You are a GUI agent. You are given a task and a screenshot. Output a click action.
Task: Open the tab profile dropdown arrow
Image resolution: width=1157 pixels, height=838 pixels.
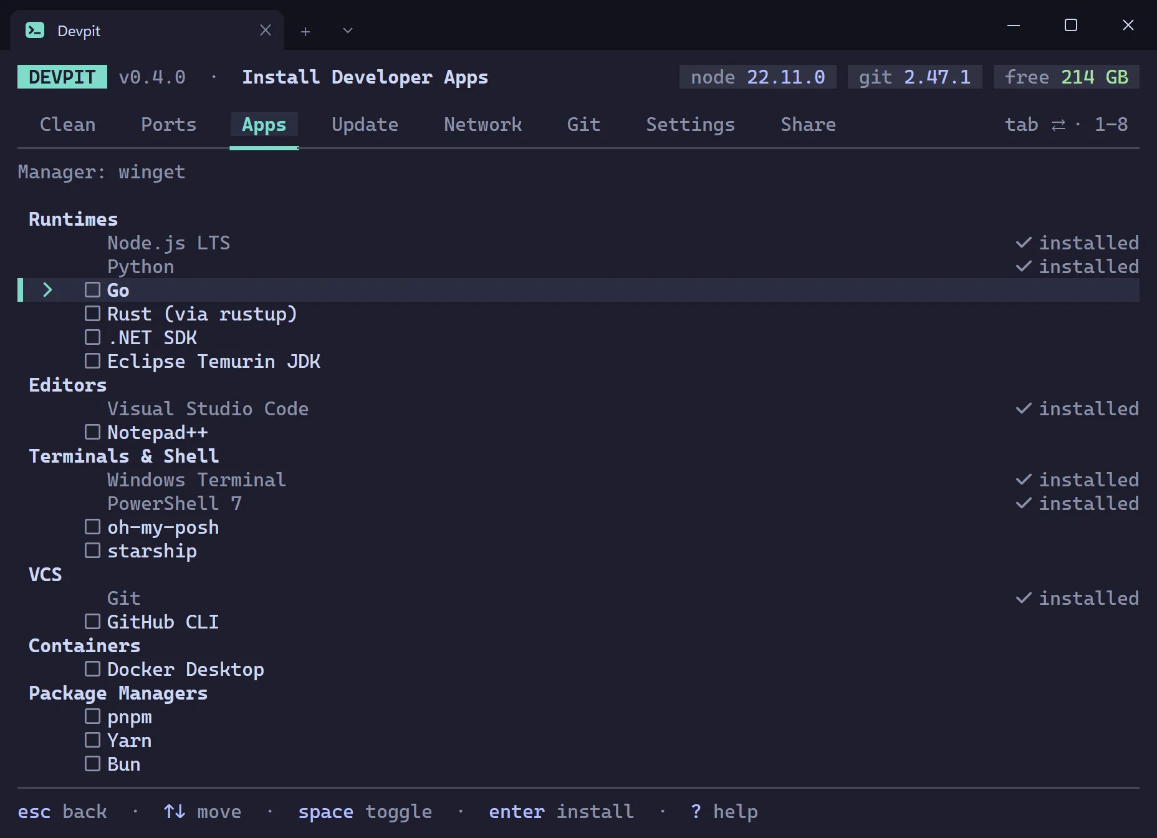[x=348, y=31]
